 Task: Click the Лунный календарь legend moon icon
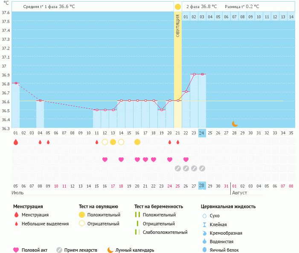(x=110, y=250)
